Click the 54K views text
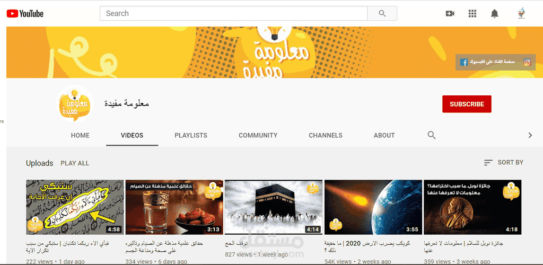 tap(338, 261)
